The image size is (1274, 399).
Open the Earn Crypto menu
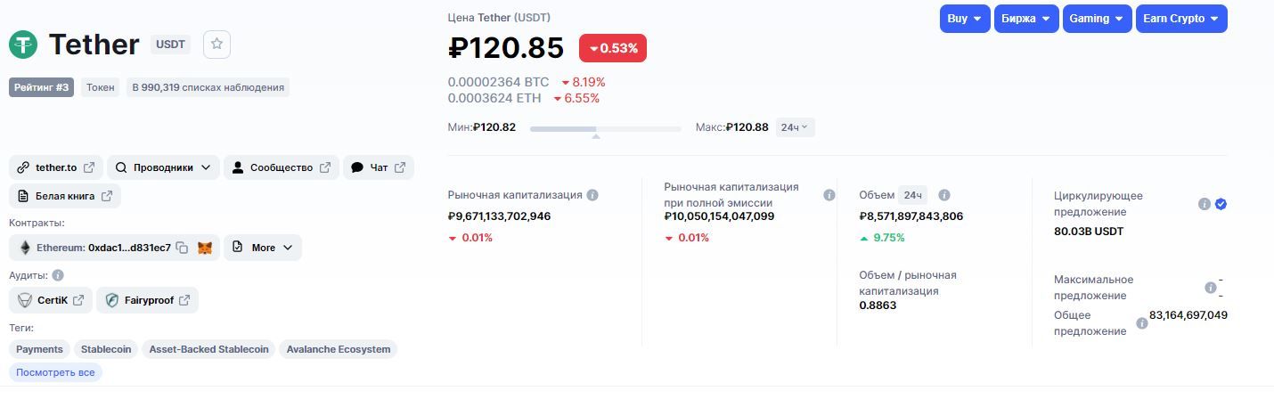tap(1181, 19)
